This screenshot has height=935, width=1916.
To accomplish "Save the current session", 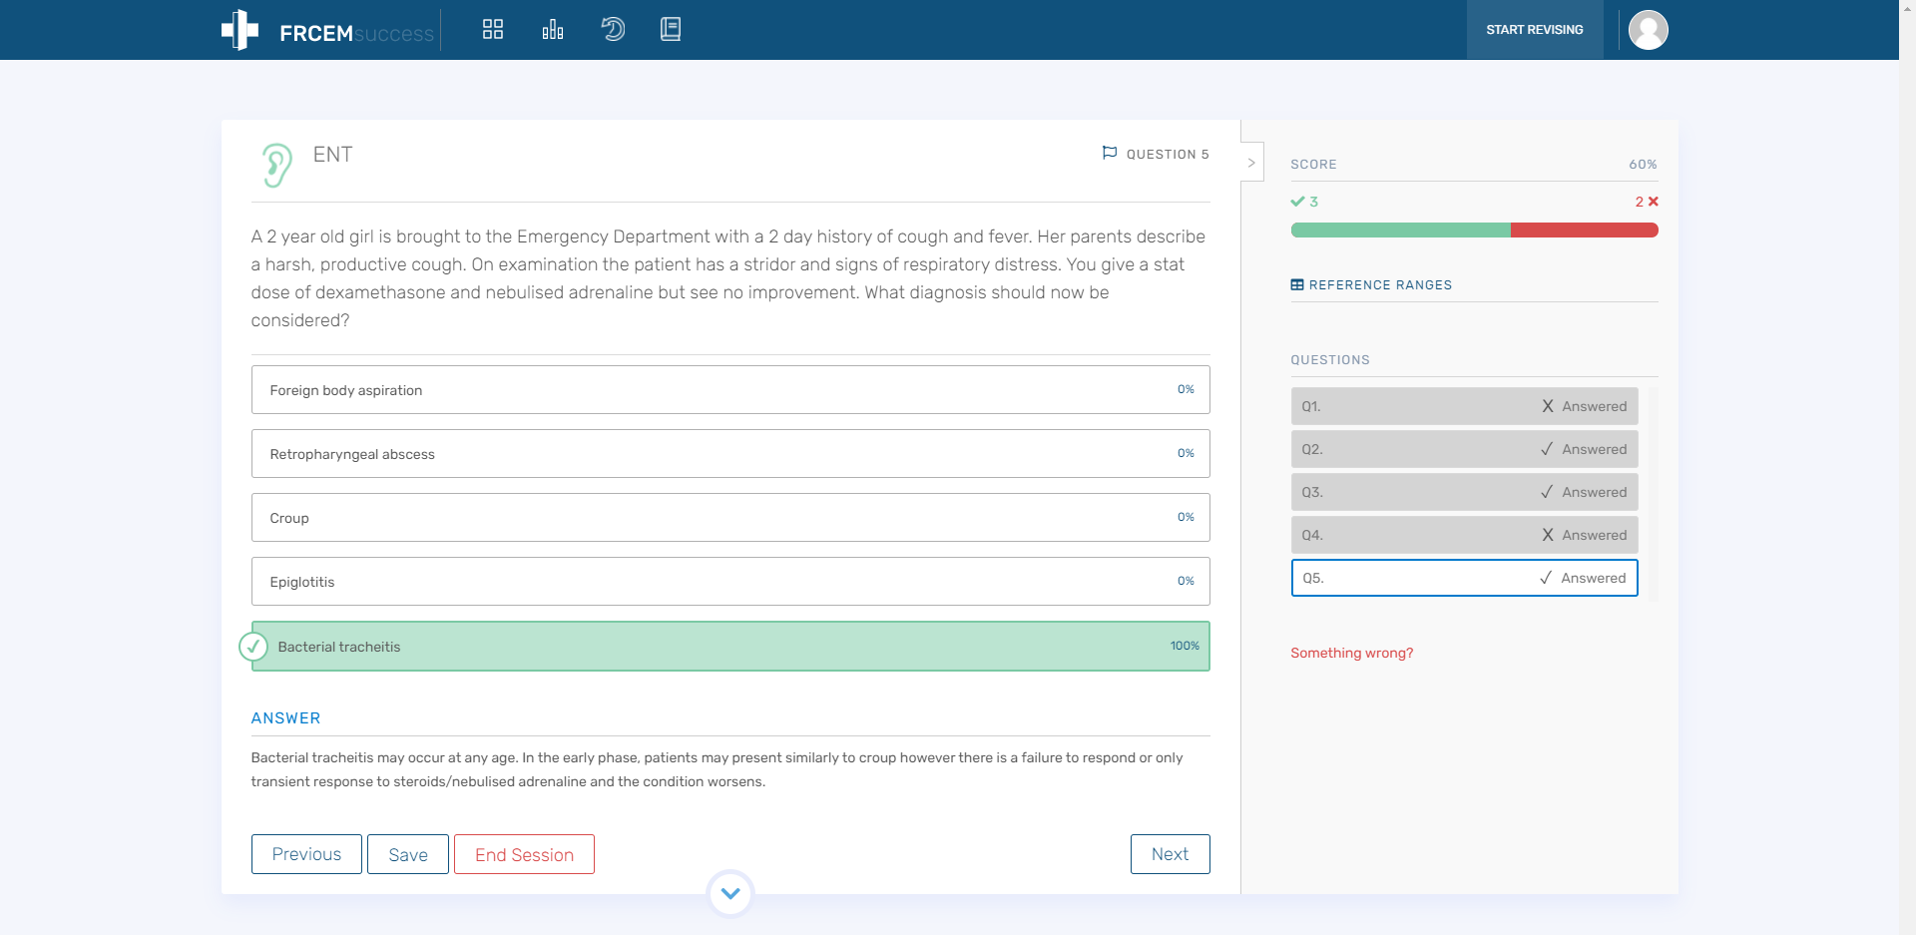I will [x=408, y=854].
